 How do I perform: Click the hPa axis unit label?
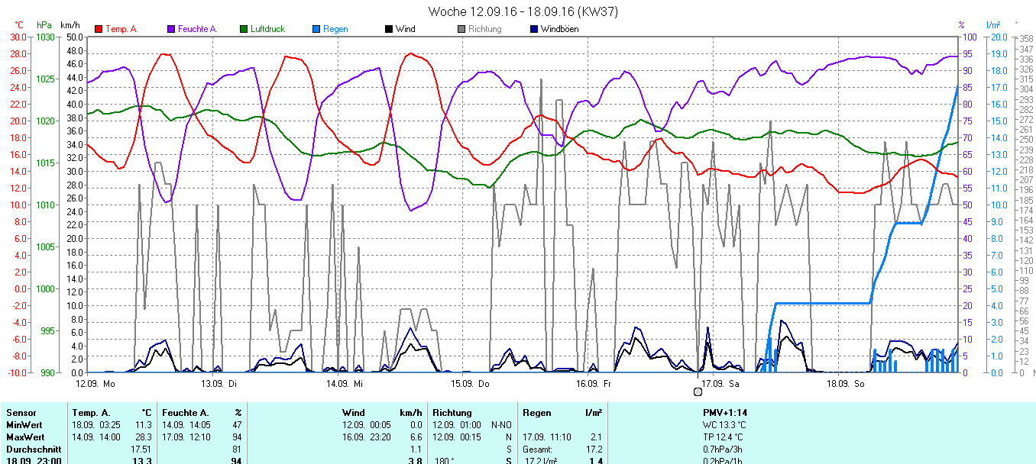point(44,25)
